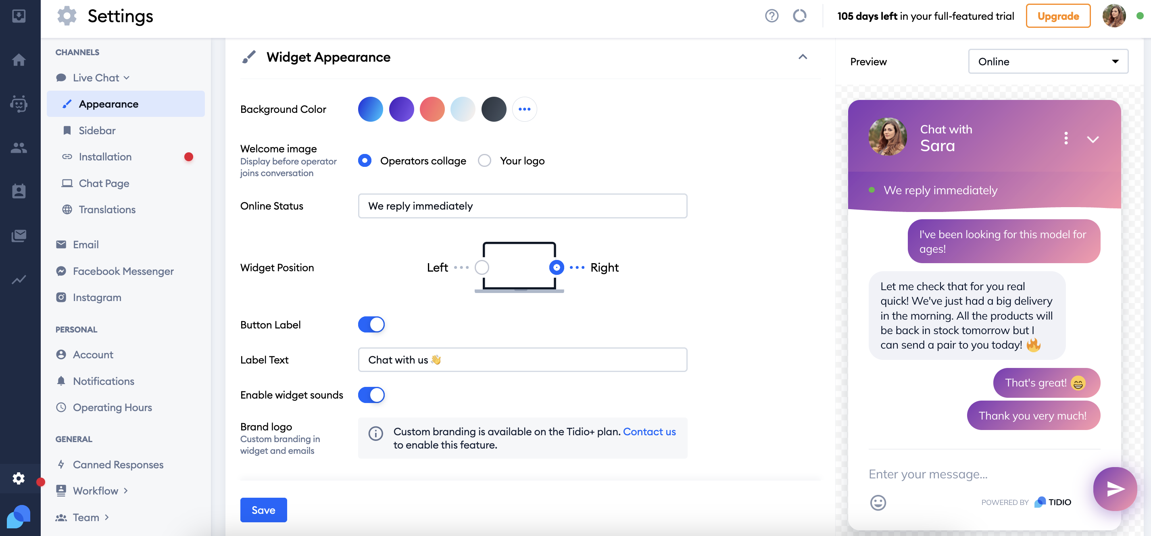The image size is (1151, 536).
Task: Click the Translations menu item
Action: (x=106, y=209)
